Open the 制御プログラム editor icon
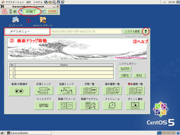 pos(89,105)
